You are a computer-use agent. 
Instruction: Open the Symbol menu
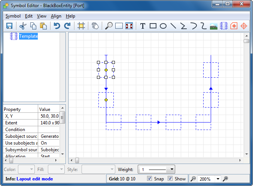tap(13, 16)
